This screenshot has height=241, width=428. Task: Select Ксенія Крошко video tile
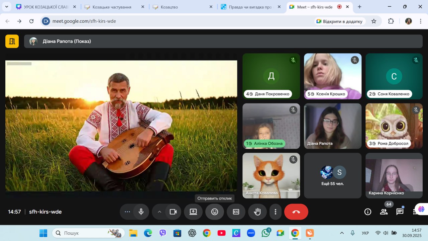point(332,76)
